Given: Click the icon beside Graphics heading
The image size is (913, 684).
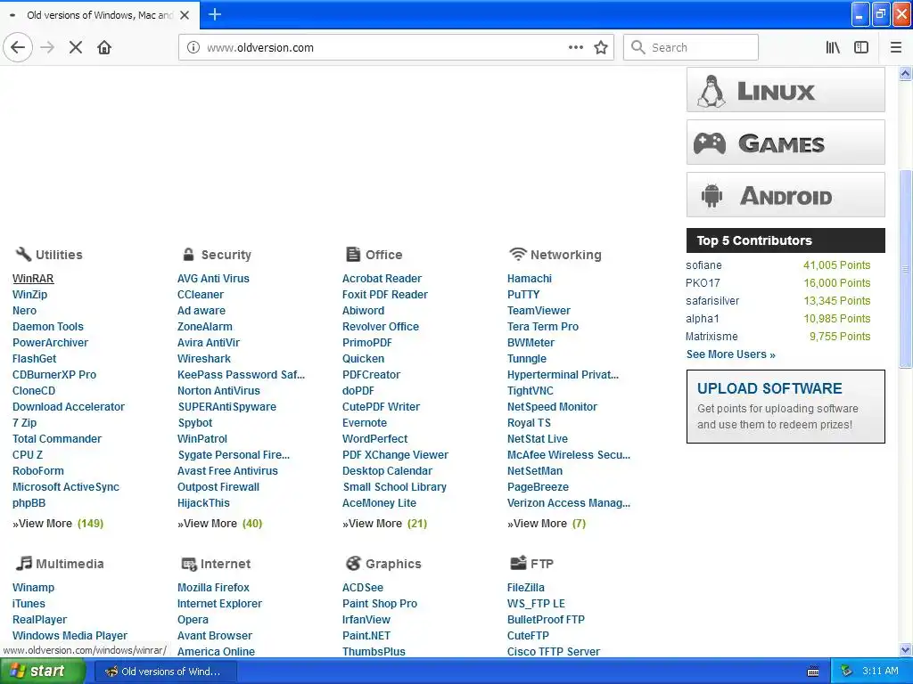Looking at the screenshot, I should [x=353, y=563].
